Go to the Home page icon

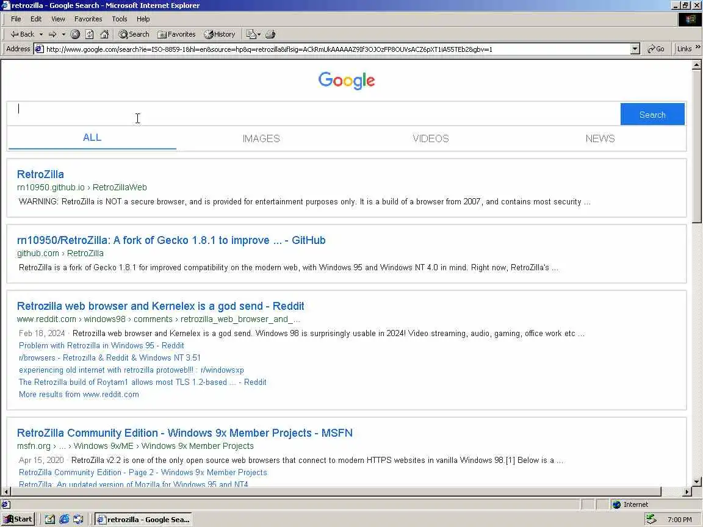(x=104, y=34)
